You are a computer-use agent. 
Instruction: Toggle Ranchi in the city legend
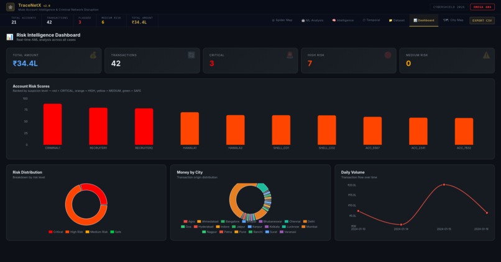255,232
